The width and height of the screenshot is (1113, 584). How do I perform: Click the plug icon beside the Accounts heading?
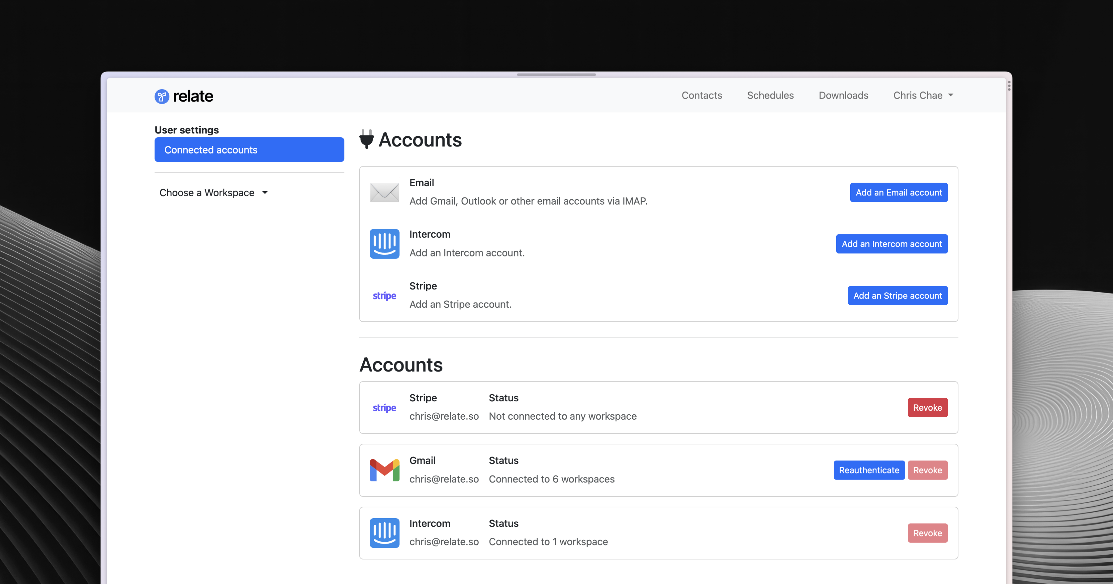coord(366,139)
